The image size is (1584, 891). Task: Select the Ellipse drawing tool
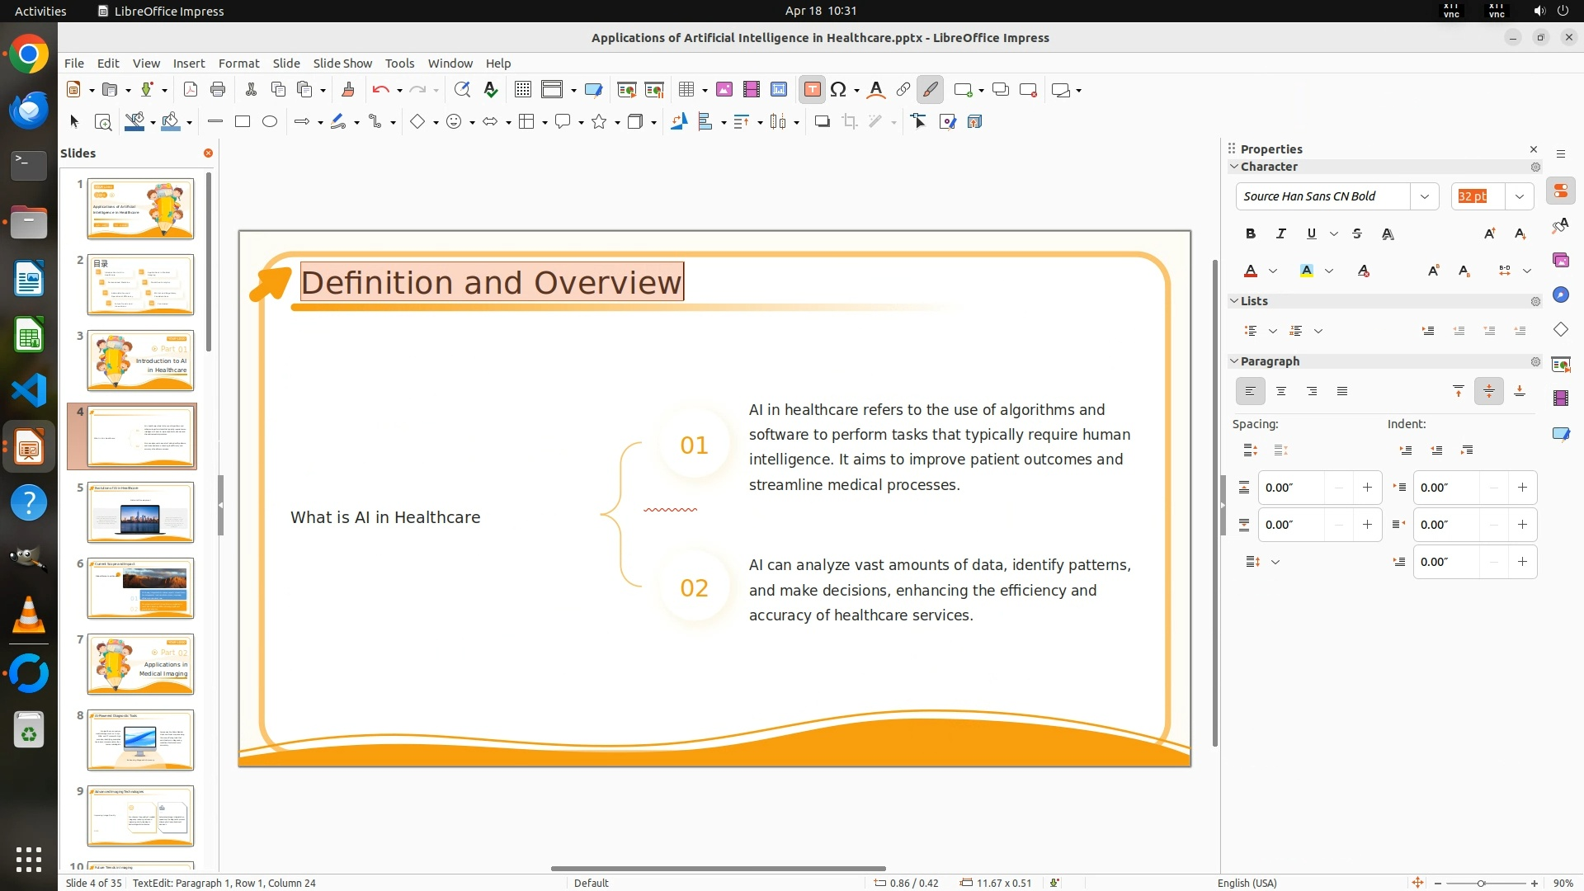point(270,122)
